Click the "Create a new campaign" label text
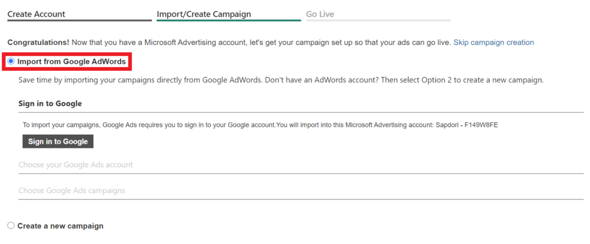Screen dimensions: 590x244 coord(60,226)
